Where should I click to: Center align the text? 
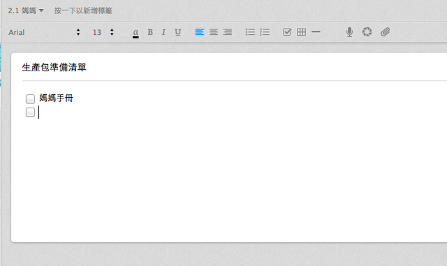pyautogui.click(x=214, y=32)
